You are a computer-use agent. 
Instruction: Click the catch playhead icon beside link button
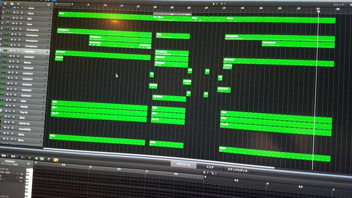point(49,159)
